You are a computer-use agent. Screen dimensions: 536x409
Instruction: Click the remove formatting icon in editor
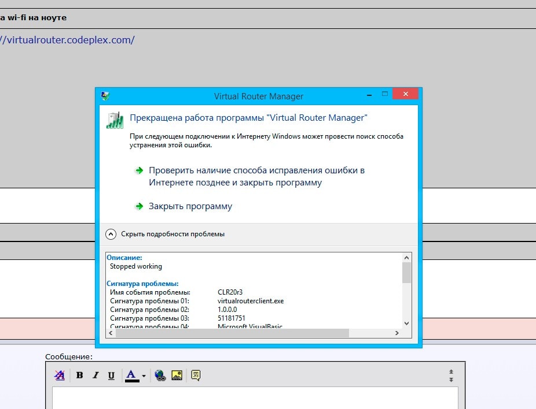pyautogui.click(x=60, y=375)
